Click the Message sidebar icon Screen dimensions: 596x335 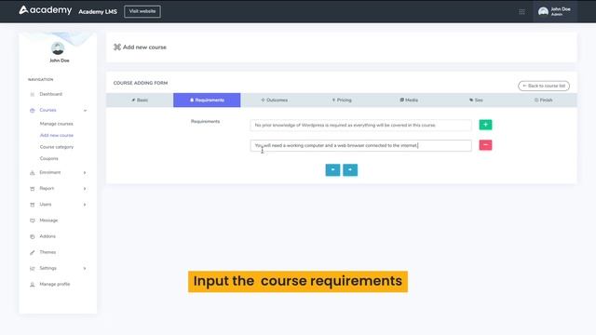33,221
